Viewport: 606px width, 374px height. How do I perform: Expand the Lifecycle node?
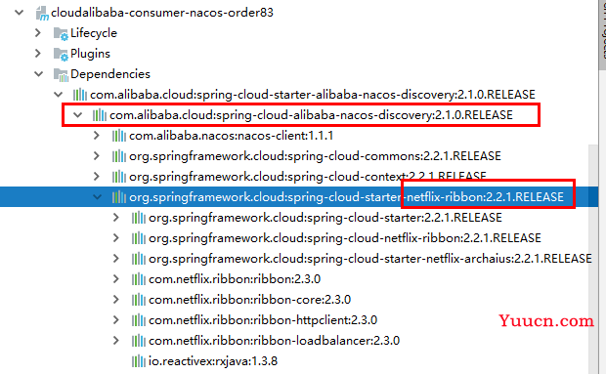tap(38, 33)
